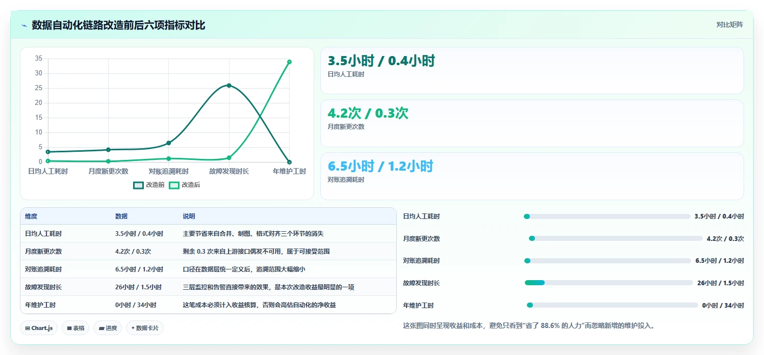Select the 对账追溯耗时 table row label
Viewport: 764px width, 355px height.
[43, 269]
